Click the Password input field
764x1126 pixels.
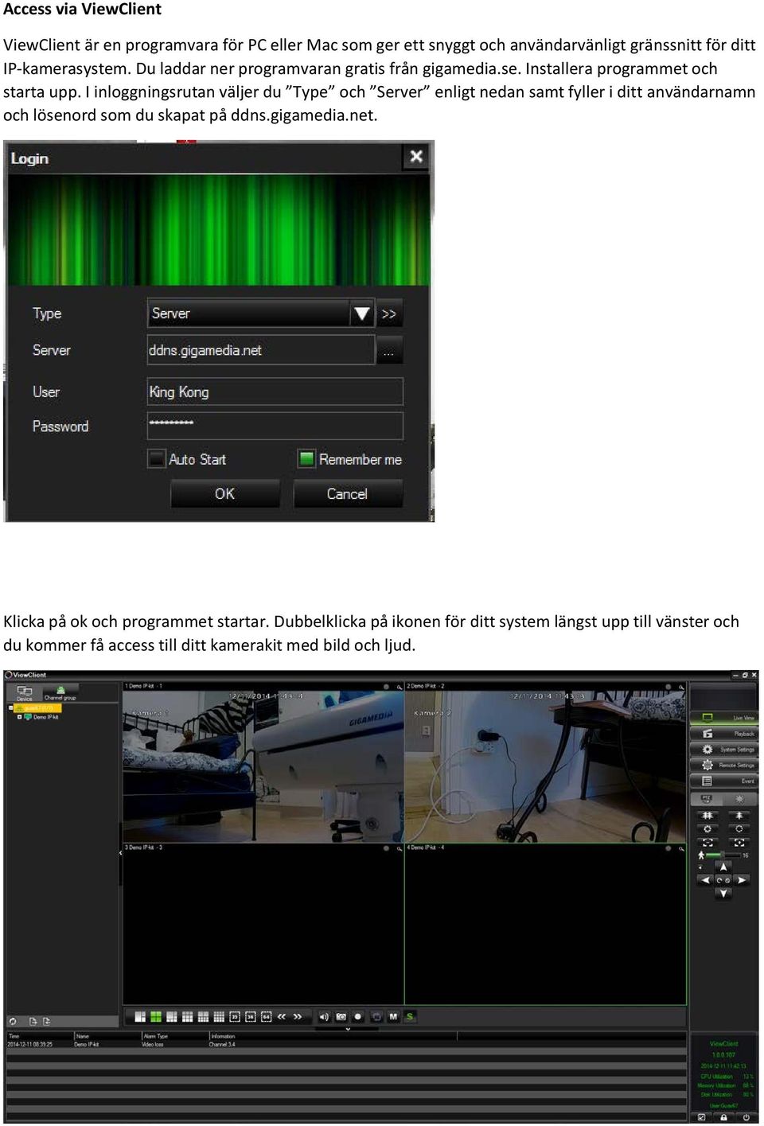(x=275, y=425)
